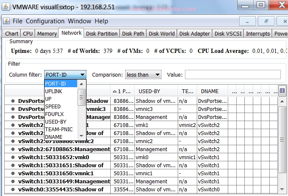
Task: Click the vmnic2 TEAM-PNIC cell in vmk1 row
Action: point(187,125)
